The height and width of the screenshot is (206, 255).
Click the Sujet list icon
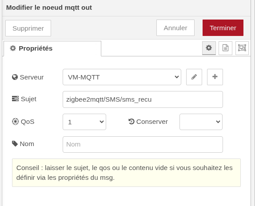coord(15,99)
